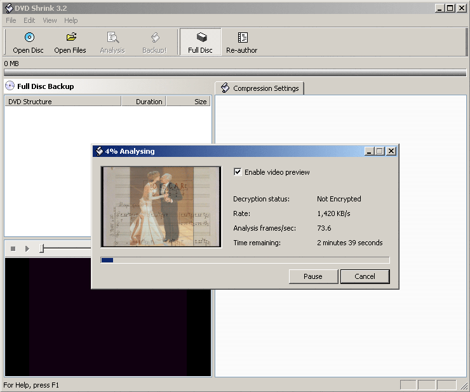Open the Edit menu
Image resolution: width=470 pixels, height=392 pixels.
coord(29,20)
